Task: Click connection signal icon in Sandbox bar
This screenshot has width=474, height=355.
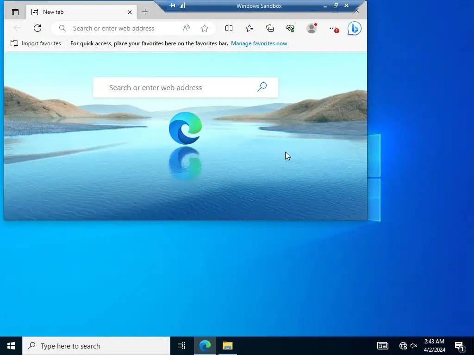Action: (182, 6)
